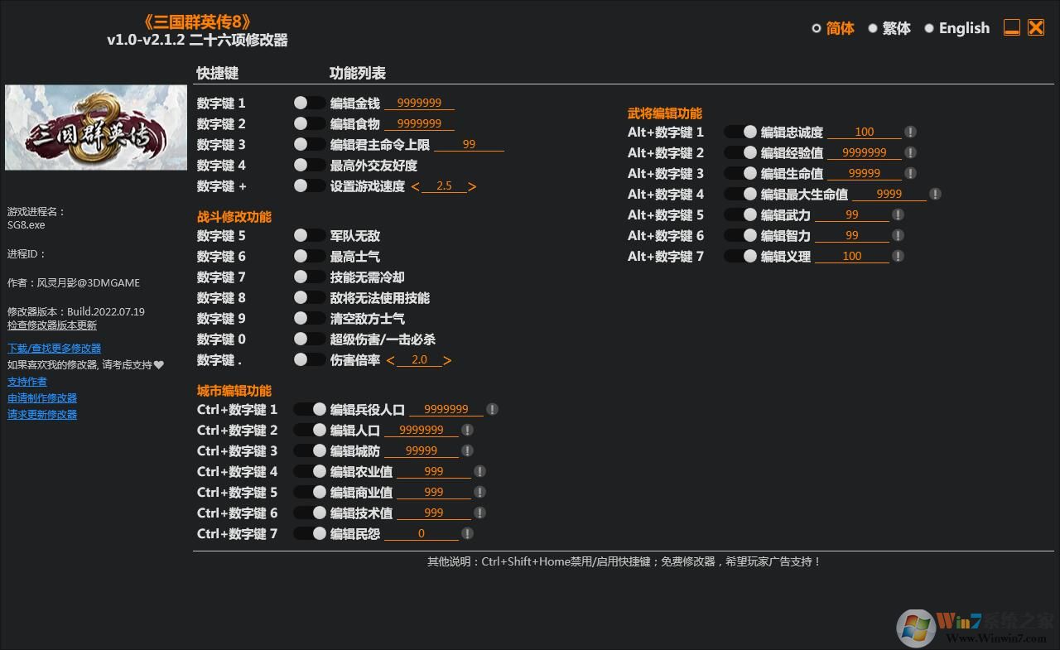Click the Win7之家 logo in the corner
1060x650 pixels.
click(918, 625)
